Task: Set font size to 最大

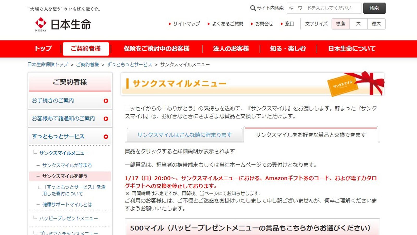Action: pyautogui.click(x=376, y=24)
